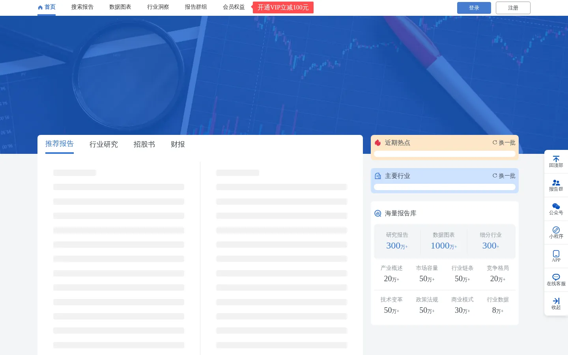
Task: Click the 政策法规 50万+ entry
Action: [x=427, y=305]
